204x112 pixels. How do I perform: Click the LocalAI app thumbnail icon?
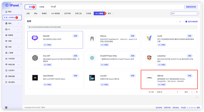pos(92,78)
